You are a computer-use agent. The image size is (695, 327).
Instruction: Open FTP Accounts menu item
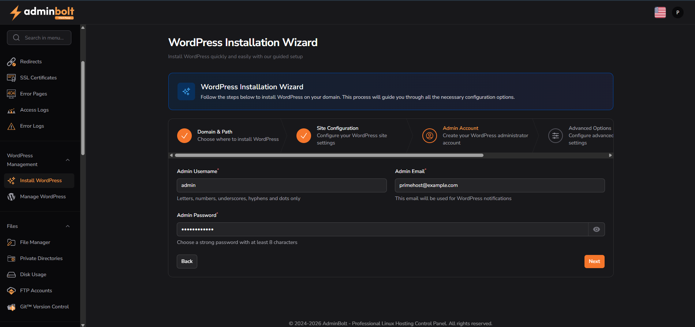click(39, 291)
